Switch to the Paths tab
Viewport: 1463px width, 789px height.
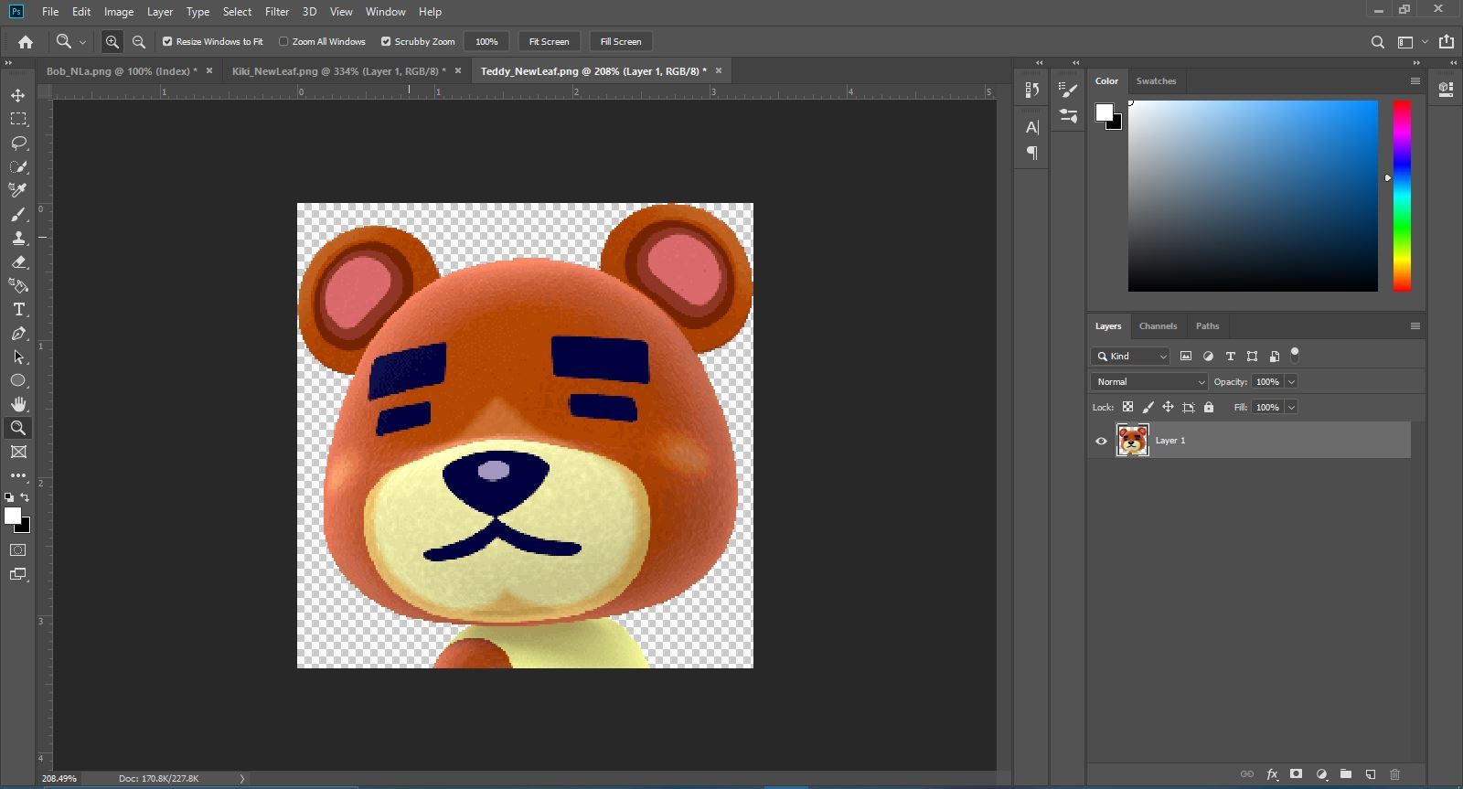point(1207,325)
